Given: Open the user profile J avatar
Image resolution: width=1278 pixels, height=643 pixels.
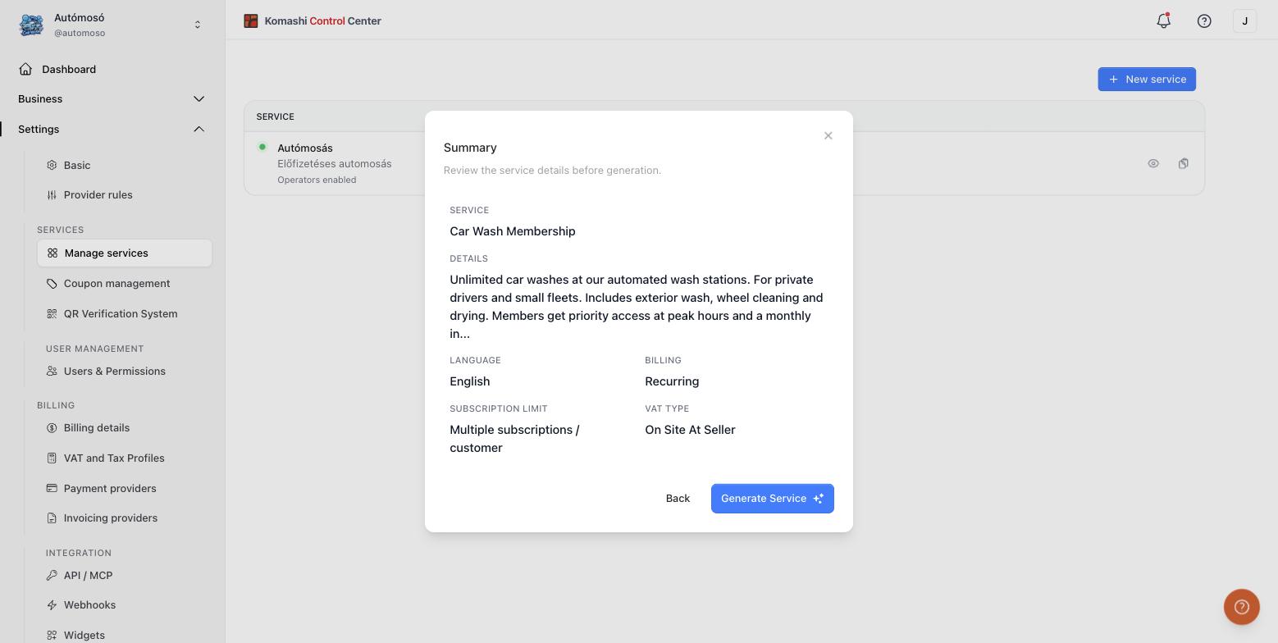Looking at the screenshot, I should pyautogui.click(x=1244, y=21).
